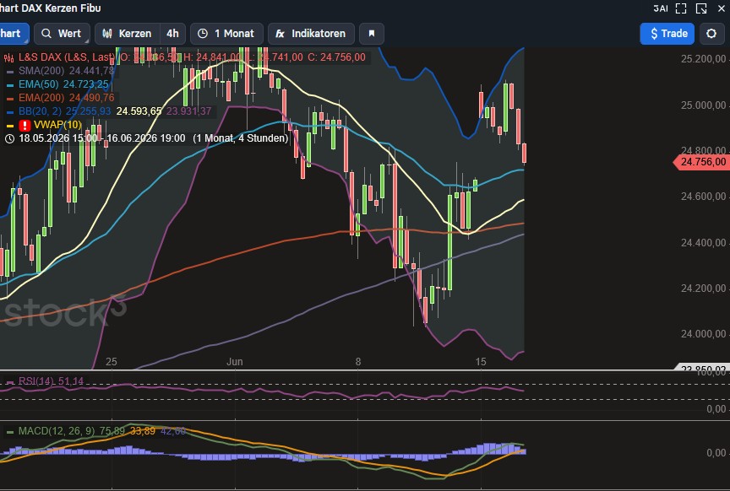Open the Wert search button
This screenshot has height=491, width=730.
pyautogui.click(x=62, y=34)
